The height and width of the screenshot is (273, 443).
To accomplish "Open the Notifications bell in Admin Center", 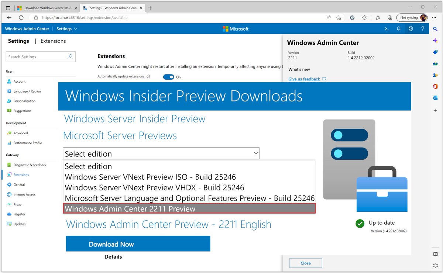I will [398, 28].
